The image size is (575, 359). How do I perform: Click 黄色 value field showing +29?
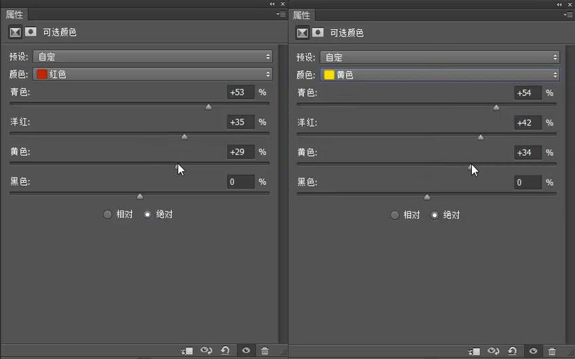[x=240, y=152]
